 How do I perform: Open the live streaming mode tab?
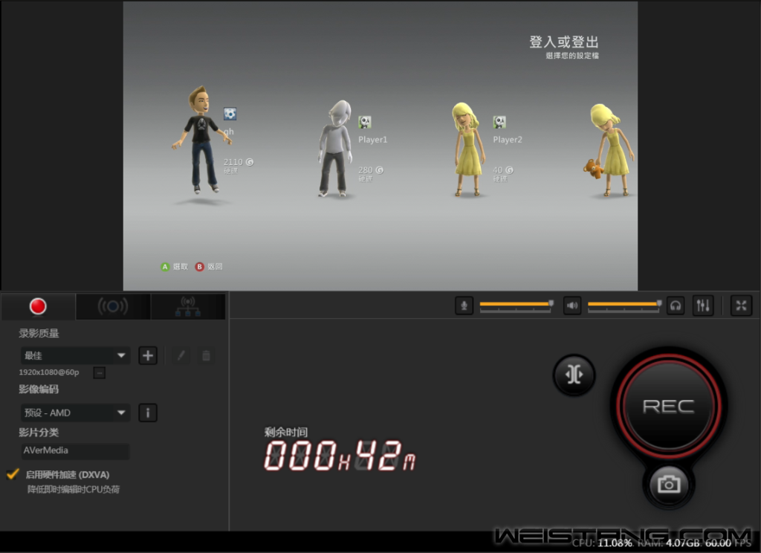[x=113, y=306]
